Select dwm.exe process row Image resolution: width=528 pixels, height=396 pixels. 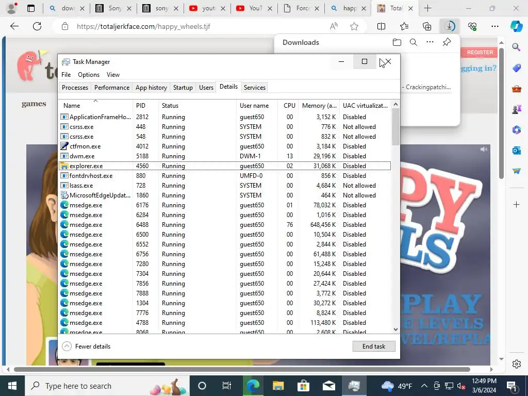(225, 156)
